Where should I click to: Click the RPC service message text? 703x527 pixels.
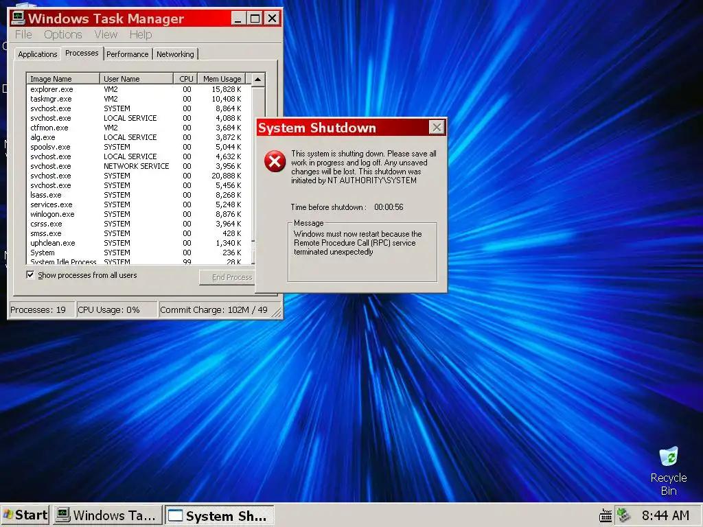[358, 243]
